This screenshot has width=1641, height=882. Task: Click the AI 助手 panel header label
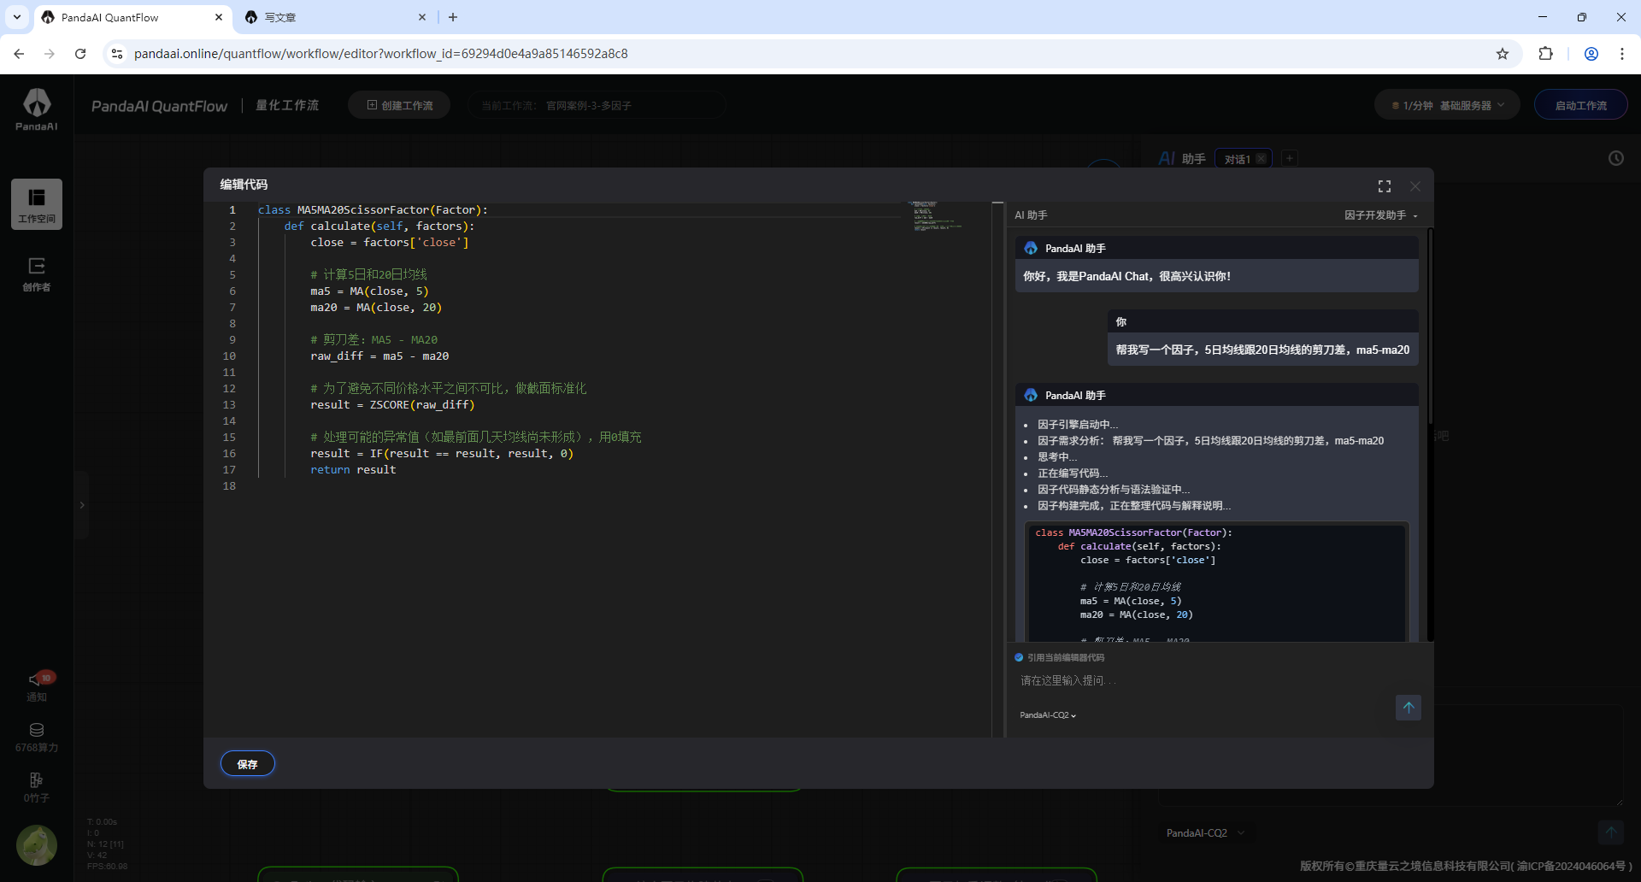pos(1031,215)
